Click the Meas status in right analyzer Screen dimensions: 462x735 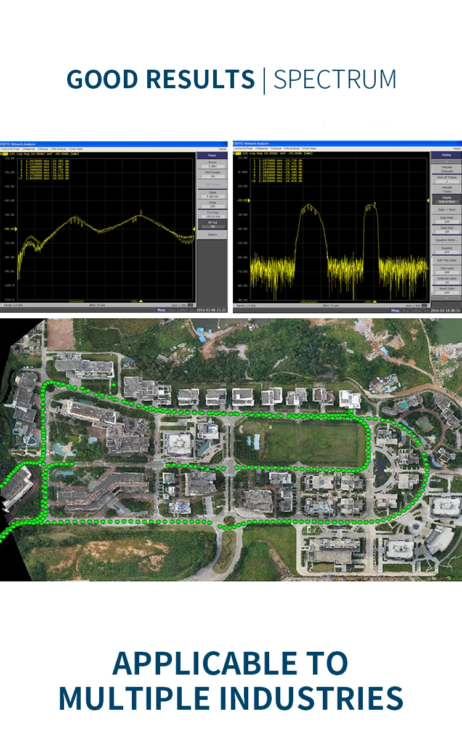pyautogui.click(x=395, y=310)
